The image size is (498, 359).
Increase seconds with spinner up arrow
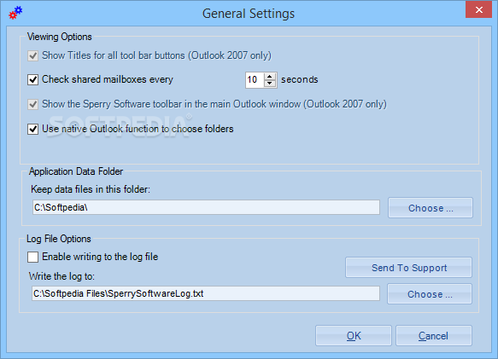270,77
